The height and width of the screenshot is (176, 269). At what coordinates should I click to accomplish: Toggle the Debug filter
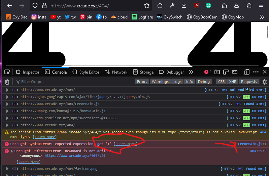204,82
